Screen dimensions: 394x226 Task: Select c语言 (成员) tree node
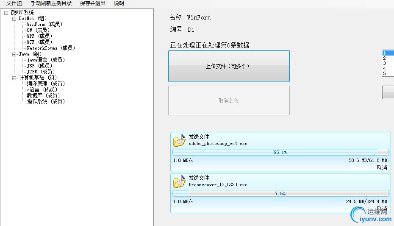[42, 90]
